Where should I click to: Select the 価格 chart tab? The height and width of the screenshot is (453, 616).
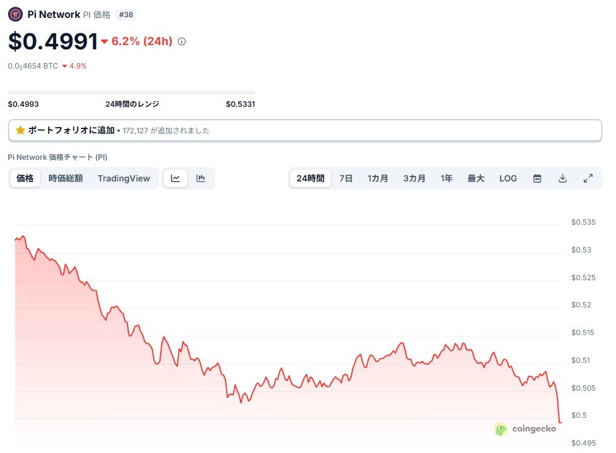coord(25,178)
